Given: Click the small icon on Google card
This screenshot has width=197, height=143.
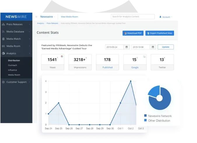Looking at the screenshot, I should tap(144, 57).
